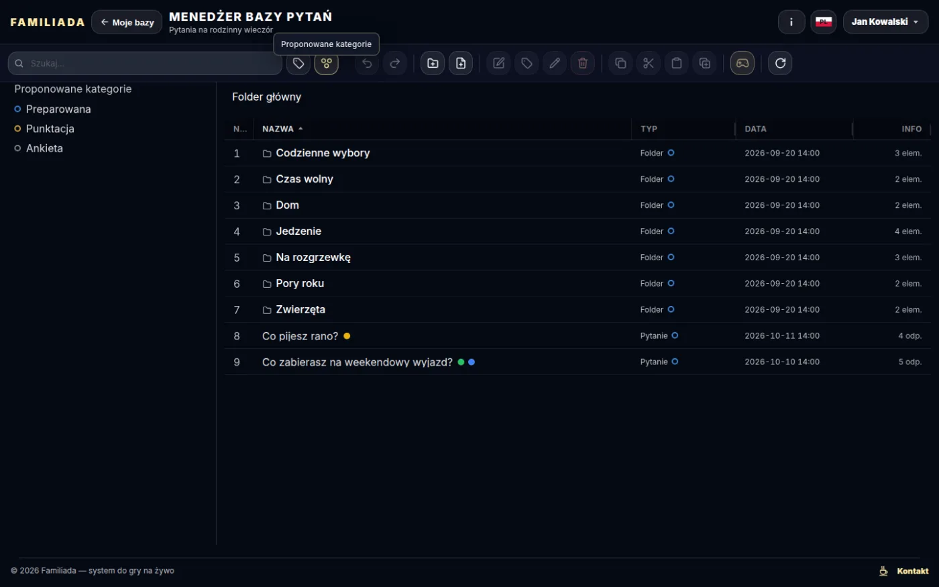Click the Kontakt link in footer
Image resolution: width=939 pixels, height=587 pixels.
pyautogui.click(x=913, y=571)
